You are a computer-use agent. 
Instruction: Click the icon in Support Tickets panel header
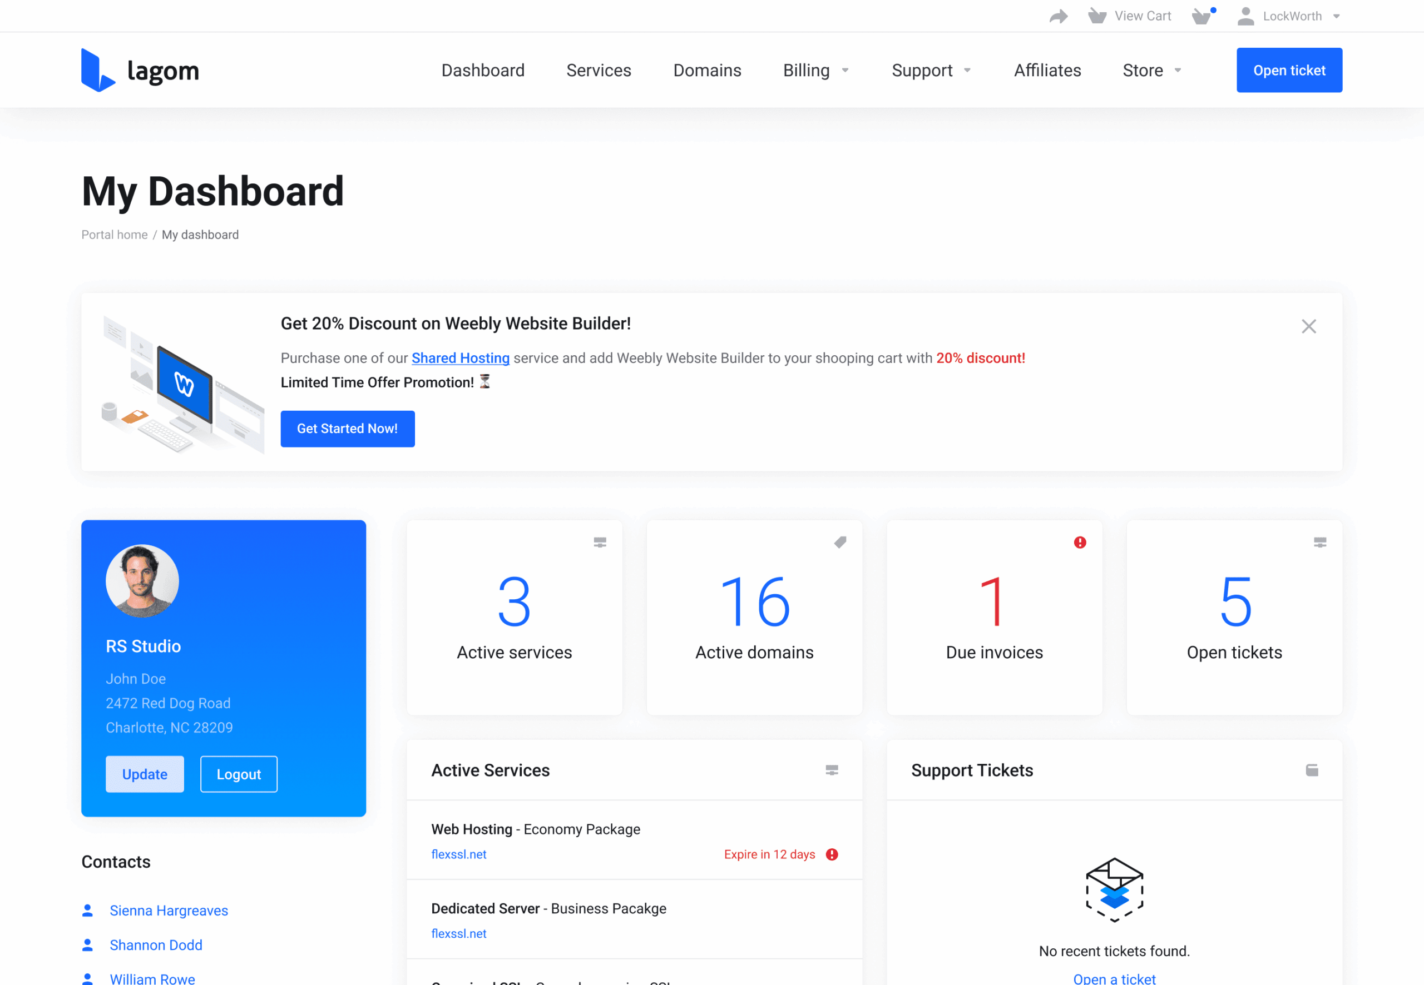[x=1312, y=770]
